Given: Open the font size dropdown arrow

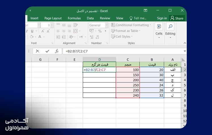Looking at the screenshot, I should coord(52,25).
